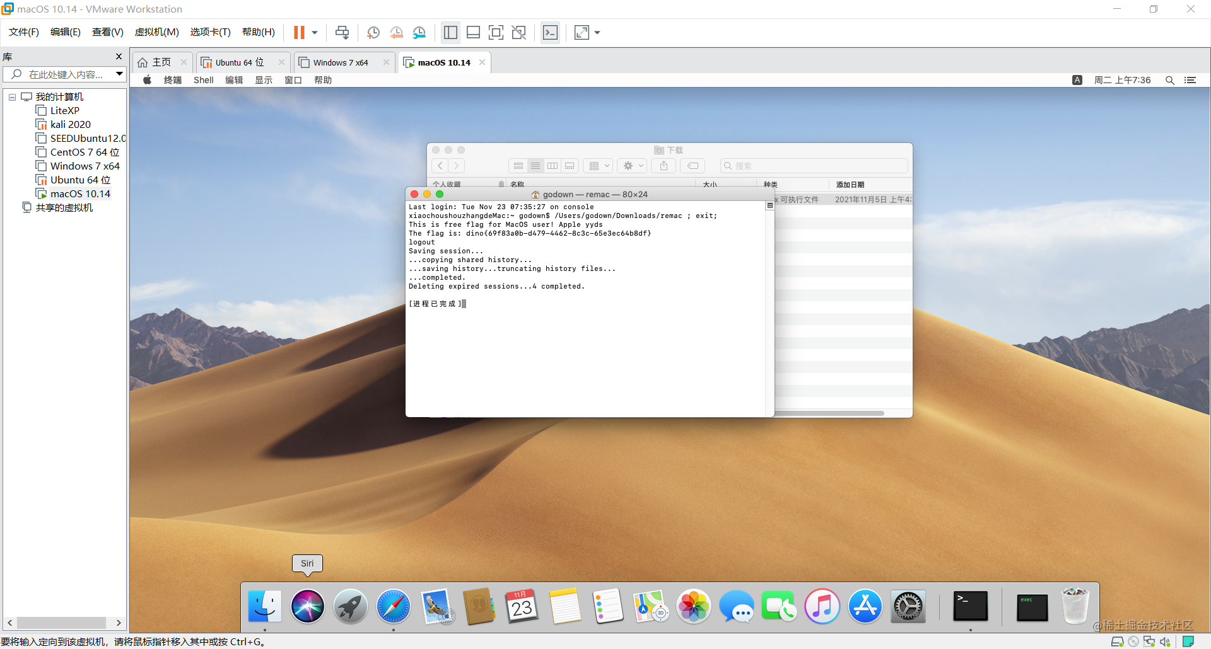This screenshot has height=649, width=1211.
Task: Open Terminal from the Dock
Action: pyautogui.click(x=970, y=606)
